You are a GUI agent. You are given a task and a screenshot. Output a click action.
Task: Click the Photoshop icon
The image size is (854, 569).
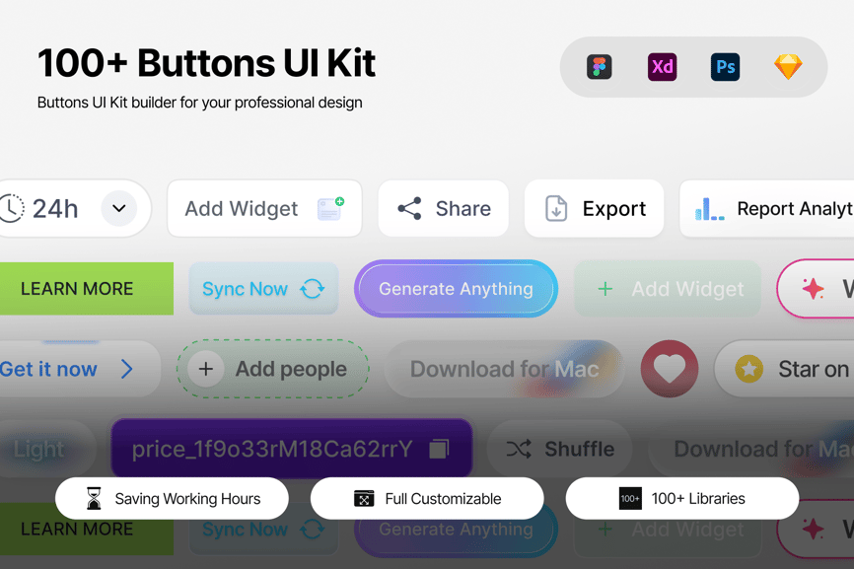[x=725, y=67]
